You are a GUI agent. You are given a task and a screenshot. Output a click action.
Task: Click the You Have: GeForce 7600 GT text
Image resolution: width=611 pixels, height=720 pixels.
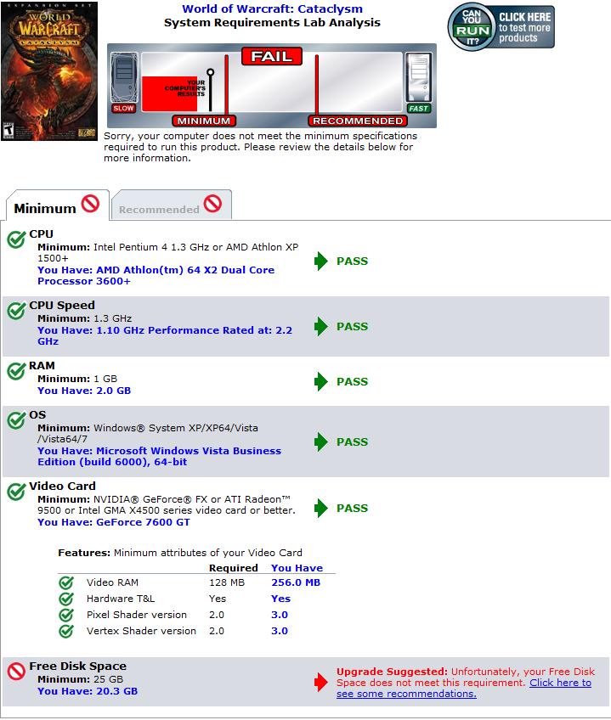114,522
